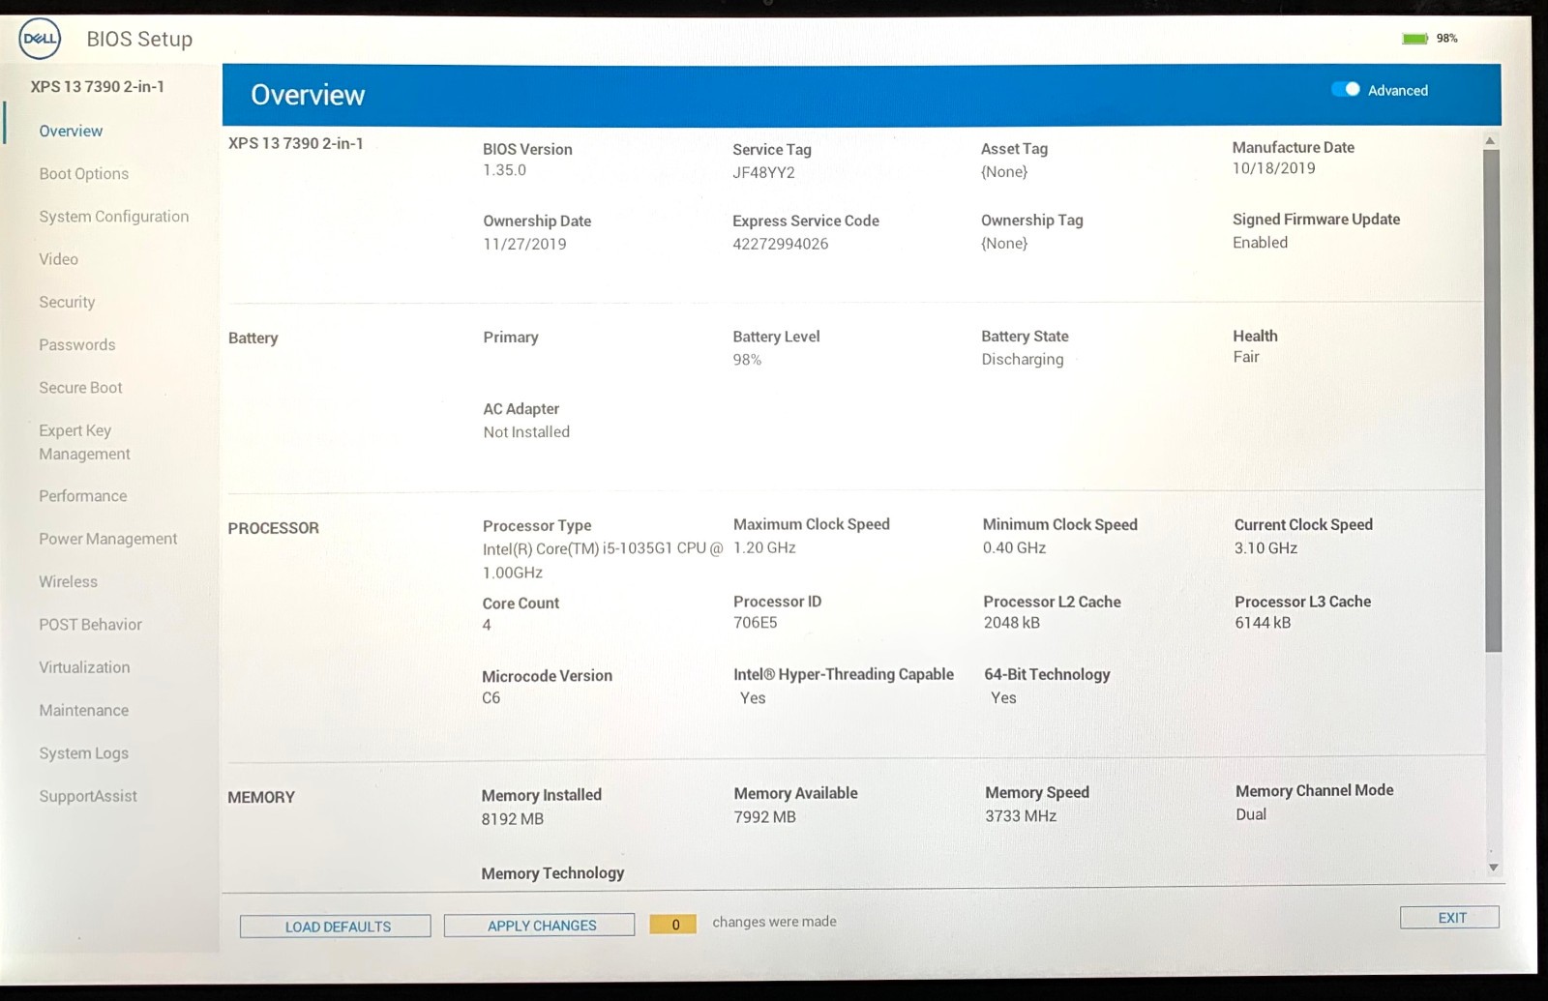Open Expert Key Management

pyautogui.click(x=84, y=442)
